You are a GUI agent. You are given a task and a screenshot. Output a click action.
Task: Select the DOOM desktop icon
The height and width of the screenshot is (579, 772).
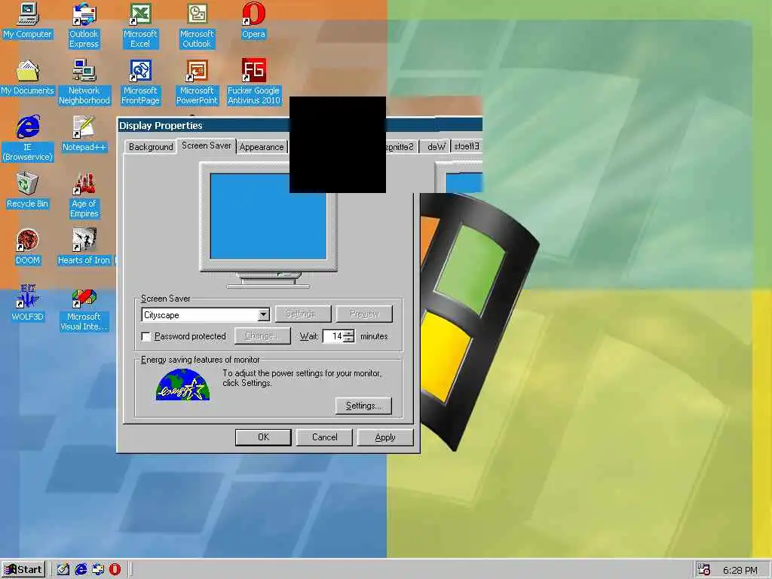28,247
